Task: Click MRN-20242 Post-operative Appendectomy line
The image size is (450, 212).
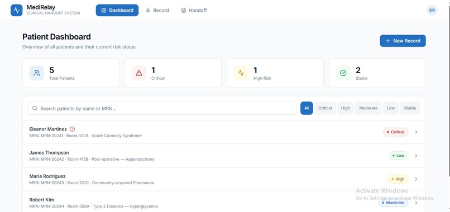Action: (92, 159)
